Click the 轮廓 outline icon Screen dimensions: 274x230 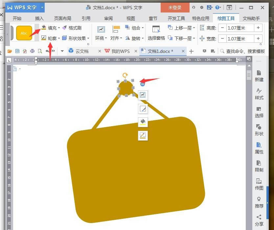pyautogui.click(x=43, y=38)
